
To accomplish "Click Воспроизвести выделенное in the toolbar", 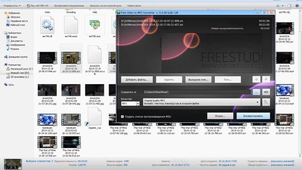I will (69, 6).
